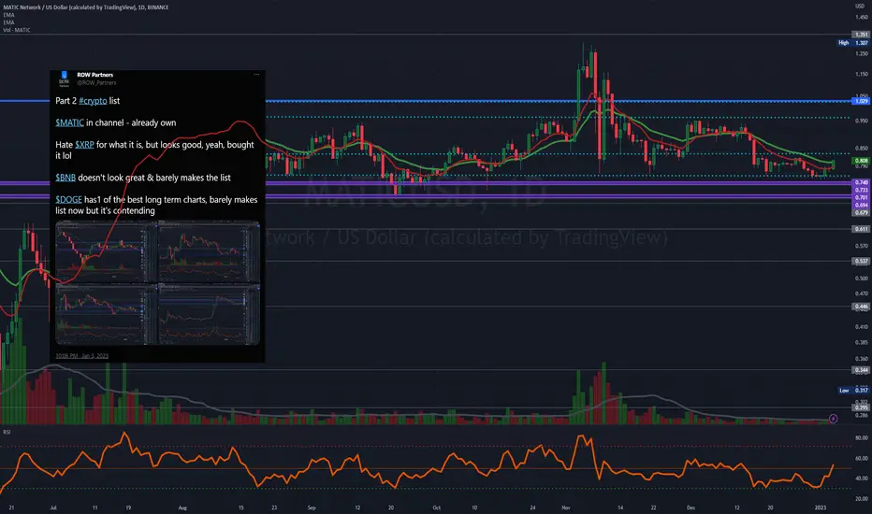Open the bottom-right tweet chart thumbnail
The width and height of the screenshot is (872, 514).
[209, 315]
